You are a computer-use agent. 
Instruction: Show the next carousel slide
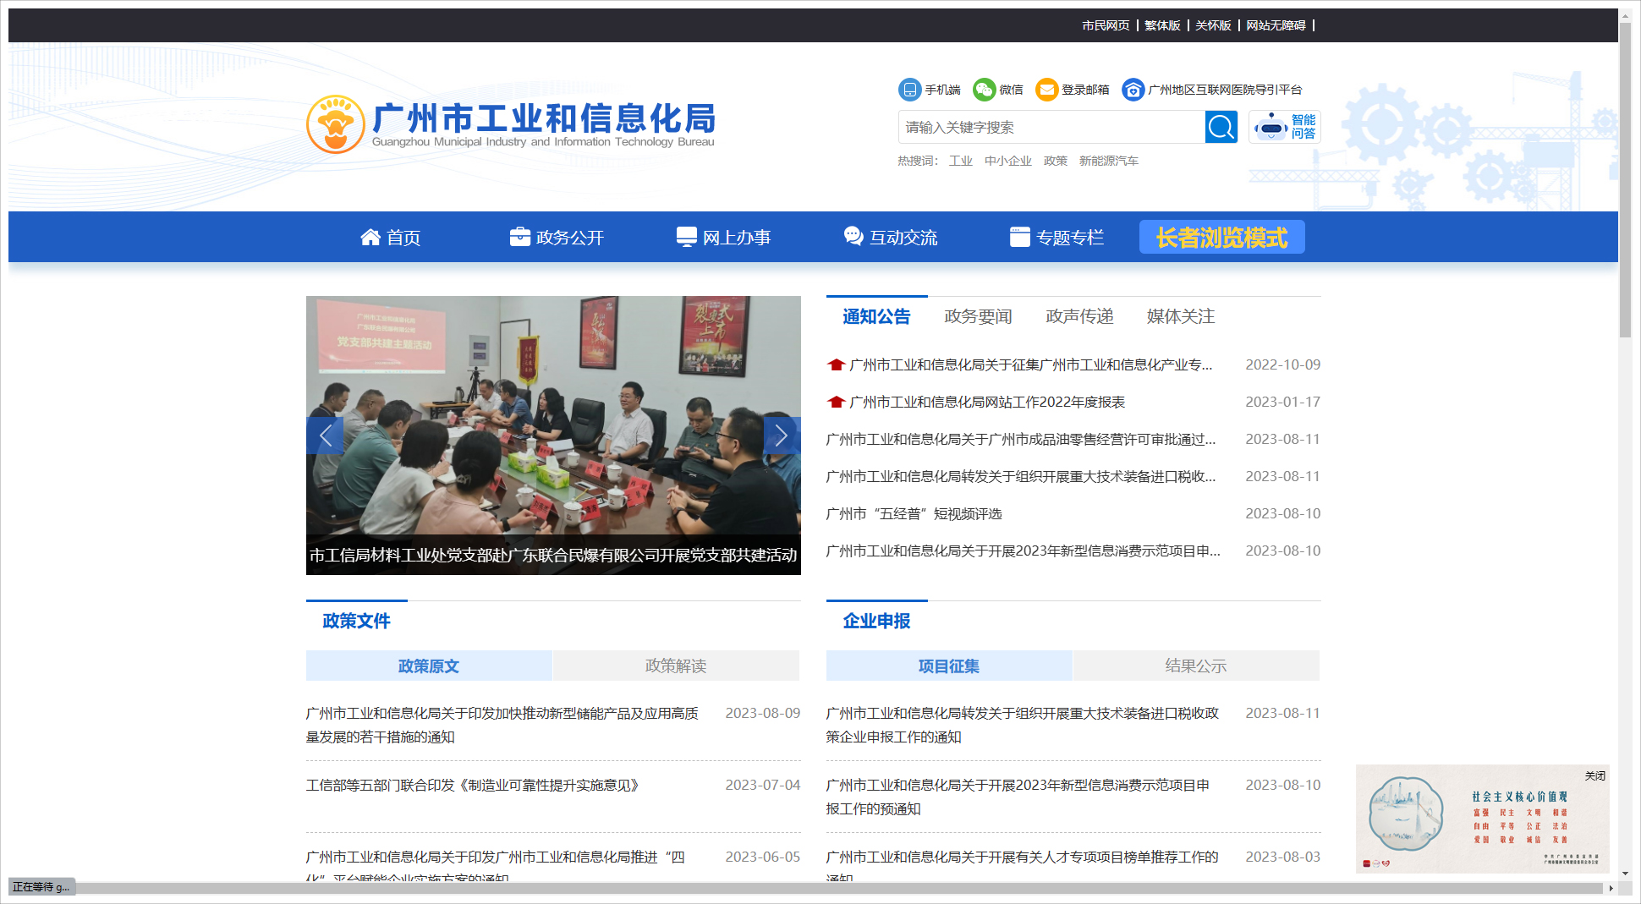(x=781, y=436)
